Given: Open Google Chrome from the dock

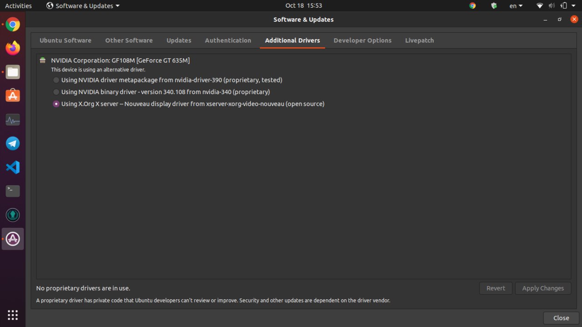Looking at the screenshot, I should [x=13, y=25].
